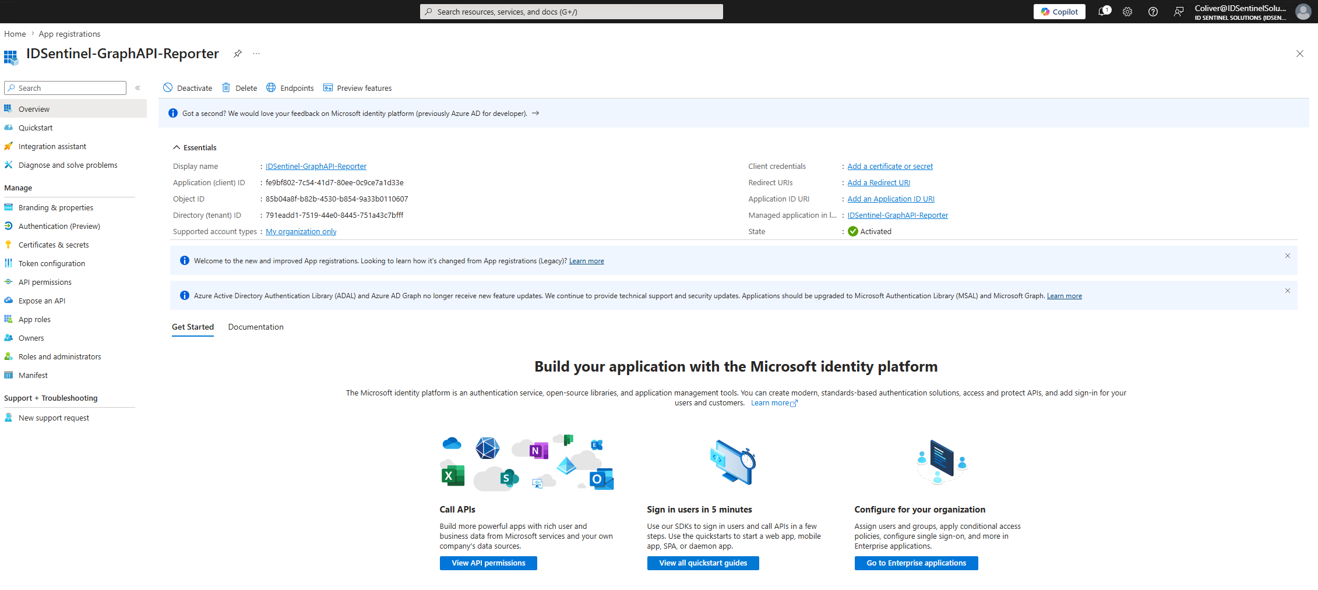Click View all quickstart guides button
The width and height of the screenshot is (1318, 590).
703,563
